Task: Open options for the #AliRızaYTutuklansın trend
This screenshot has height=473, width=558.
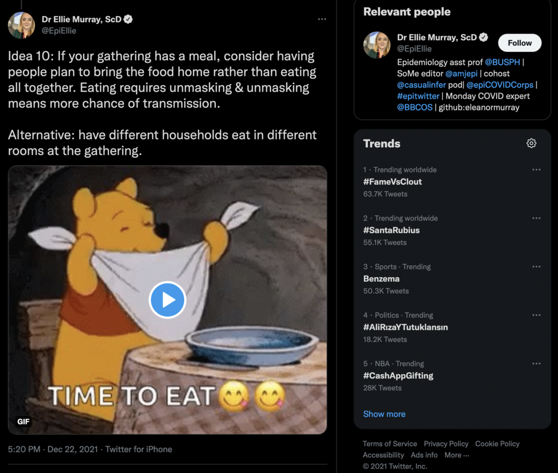Action: point(537,315)
